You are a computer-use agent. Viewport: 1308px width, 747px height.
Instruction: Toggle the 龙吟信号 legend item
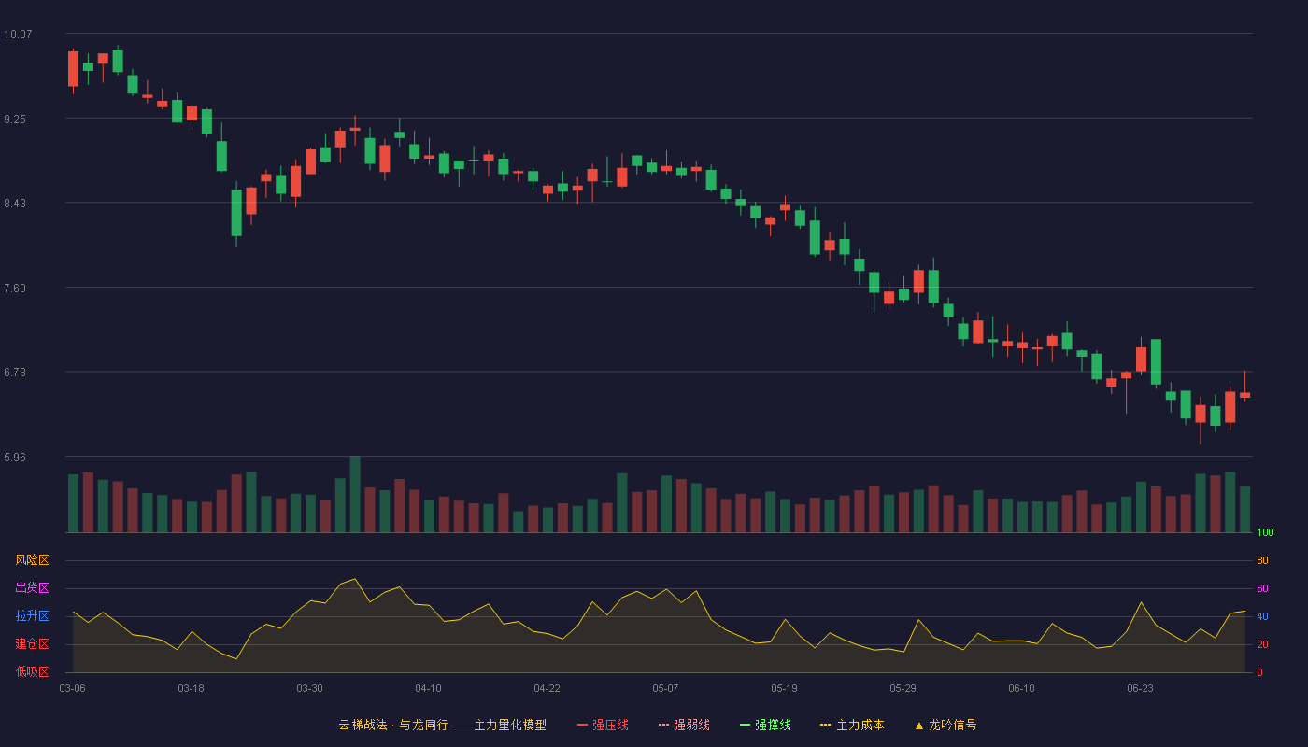[x=945, y=725]
